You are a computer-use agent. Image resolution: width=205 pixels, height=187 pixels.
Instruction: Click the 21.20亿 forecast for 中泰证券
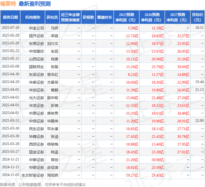click(x=132, y=160)
